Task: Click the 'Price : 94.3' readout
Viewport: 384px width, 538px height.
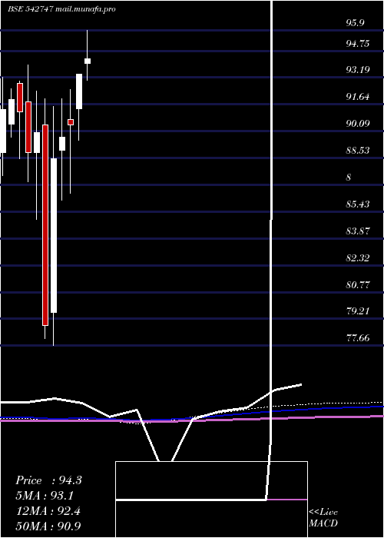Action: (48, 480)
